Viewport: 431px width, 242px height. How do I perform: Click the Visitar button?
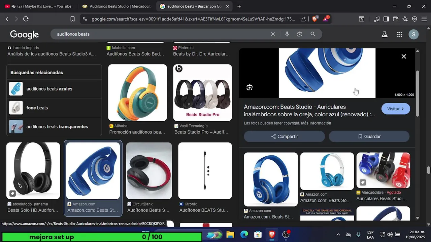(396, 109)
